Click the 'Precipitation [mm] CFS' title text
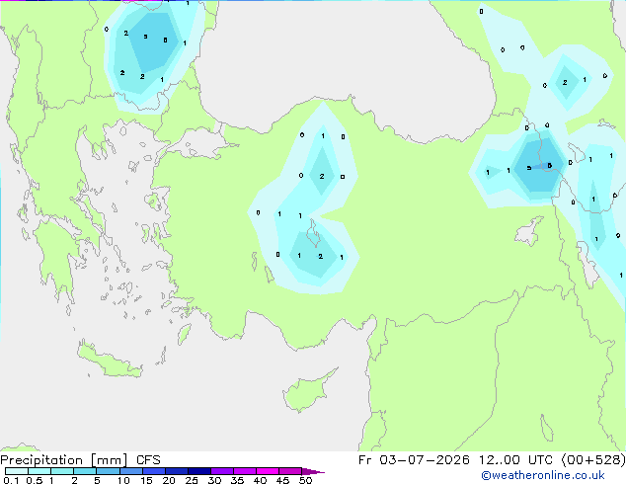 click(x=80, y=460)
